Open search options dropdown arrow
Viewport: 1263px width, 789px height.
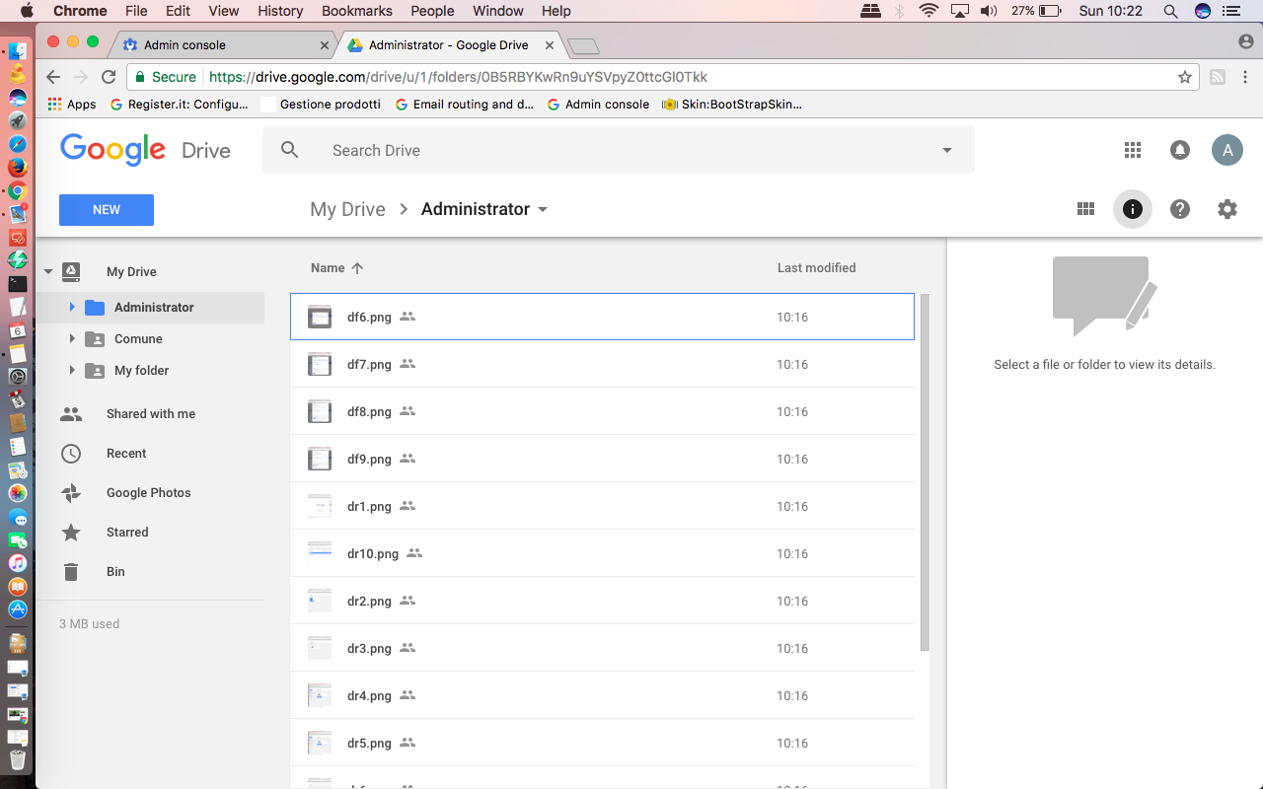pos(947,151)
